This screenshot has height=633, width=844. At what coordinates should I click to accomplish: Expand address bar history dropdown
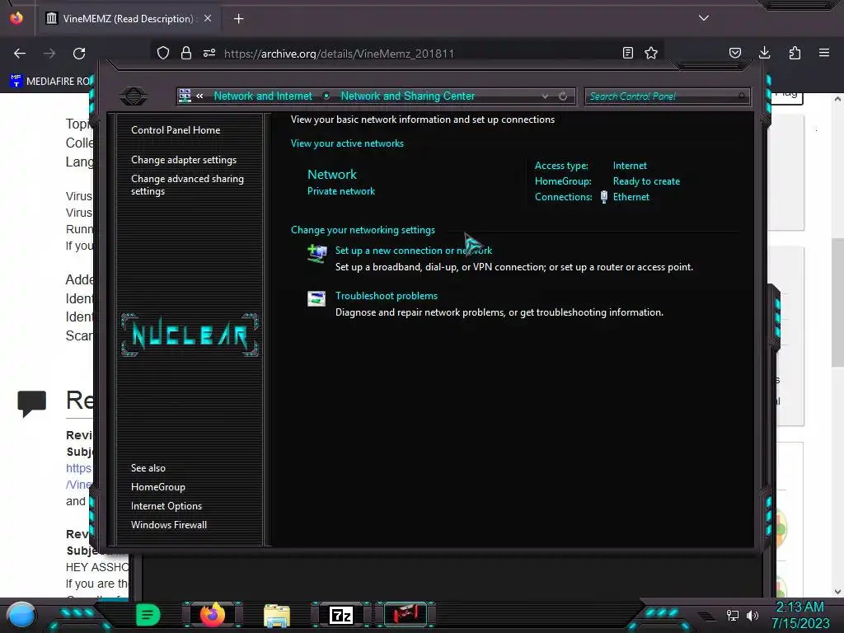pos(546,96)
